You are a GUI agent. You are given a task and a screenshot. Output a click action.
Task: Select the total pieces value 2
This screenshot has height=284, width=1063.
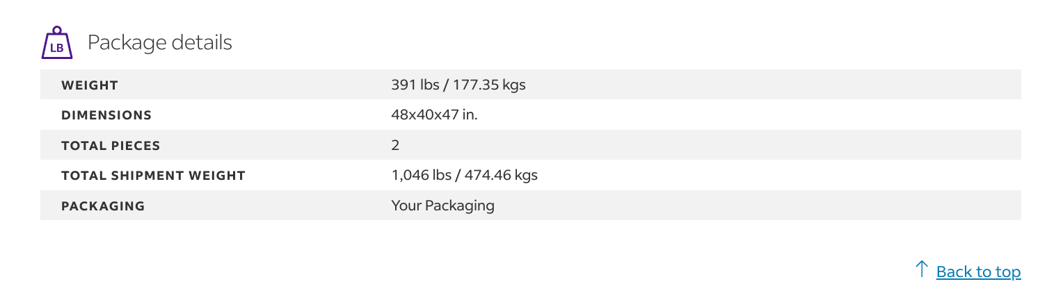coord(395,146)
